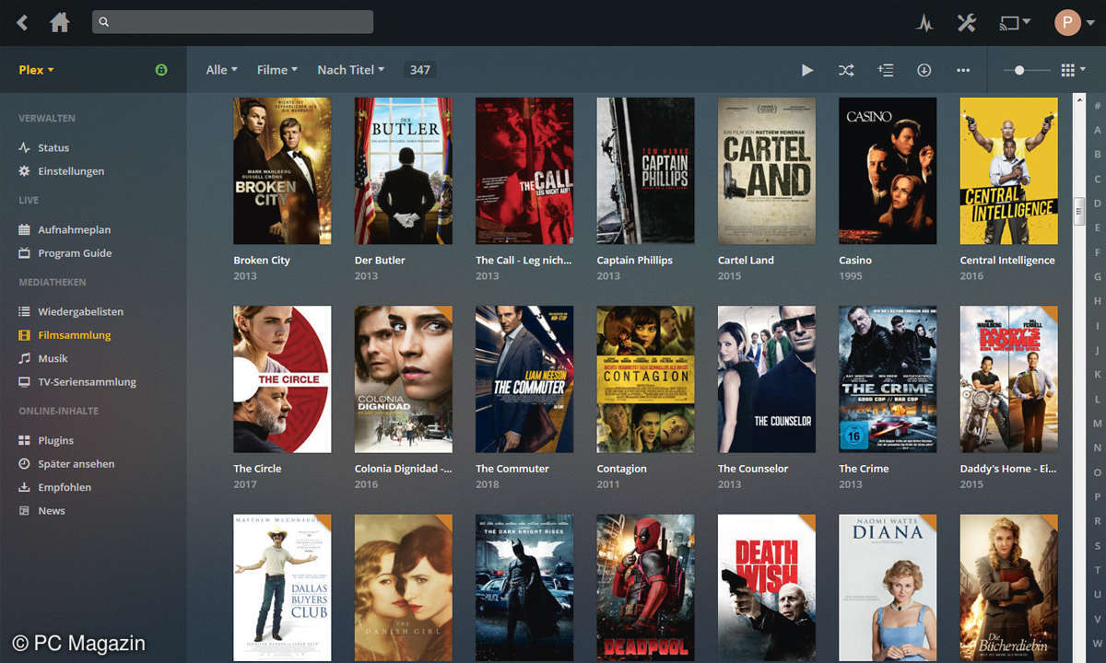Open settings via wrench and screwdriver icon
Image resolution: width=1106 pixels, height=663 pixels.
pos(966,23)
